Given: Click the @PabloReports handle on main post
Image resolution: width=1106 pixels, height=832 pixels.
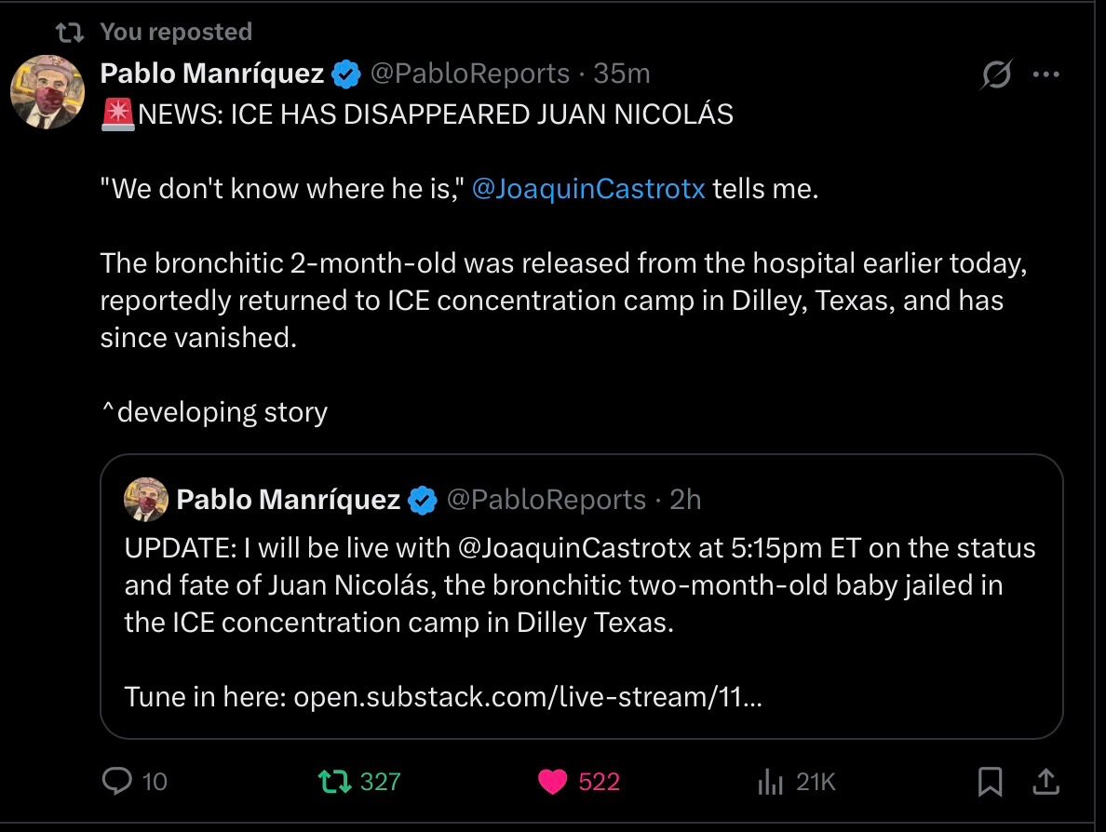Looking at the screenshot, I should pos(470,73).
